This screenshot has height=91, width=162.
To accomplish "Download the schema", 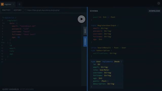I will [x=154, y=11].
